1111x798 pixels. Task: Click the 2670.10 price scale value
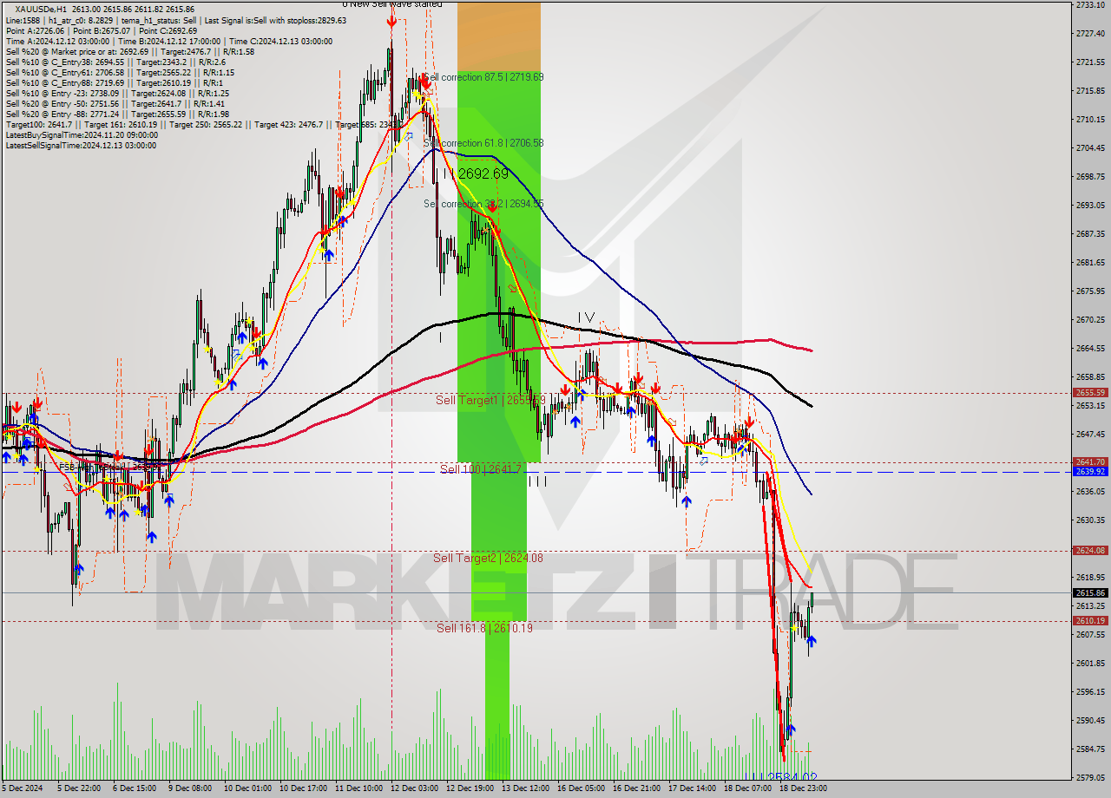pos(1089,320)
